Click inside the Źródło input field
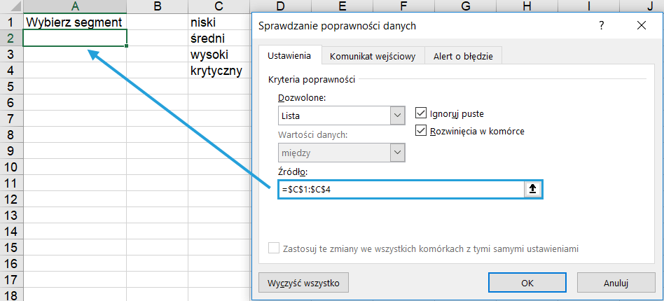This screenshot has height=301, width=664. [x=399, y=189]
